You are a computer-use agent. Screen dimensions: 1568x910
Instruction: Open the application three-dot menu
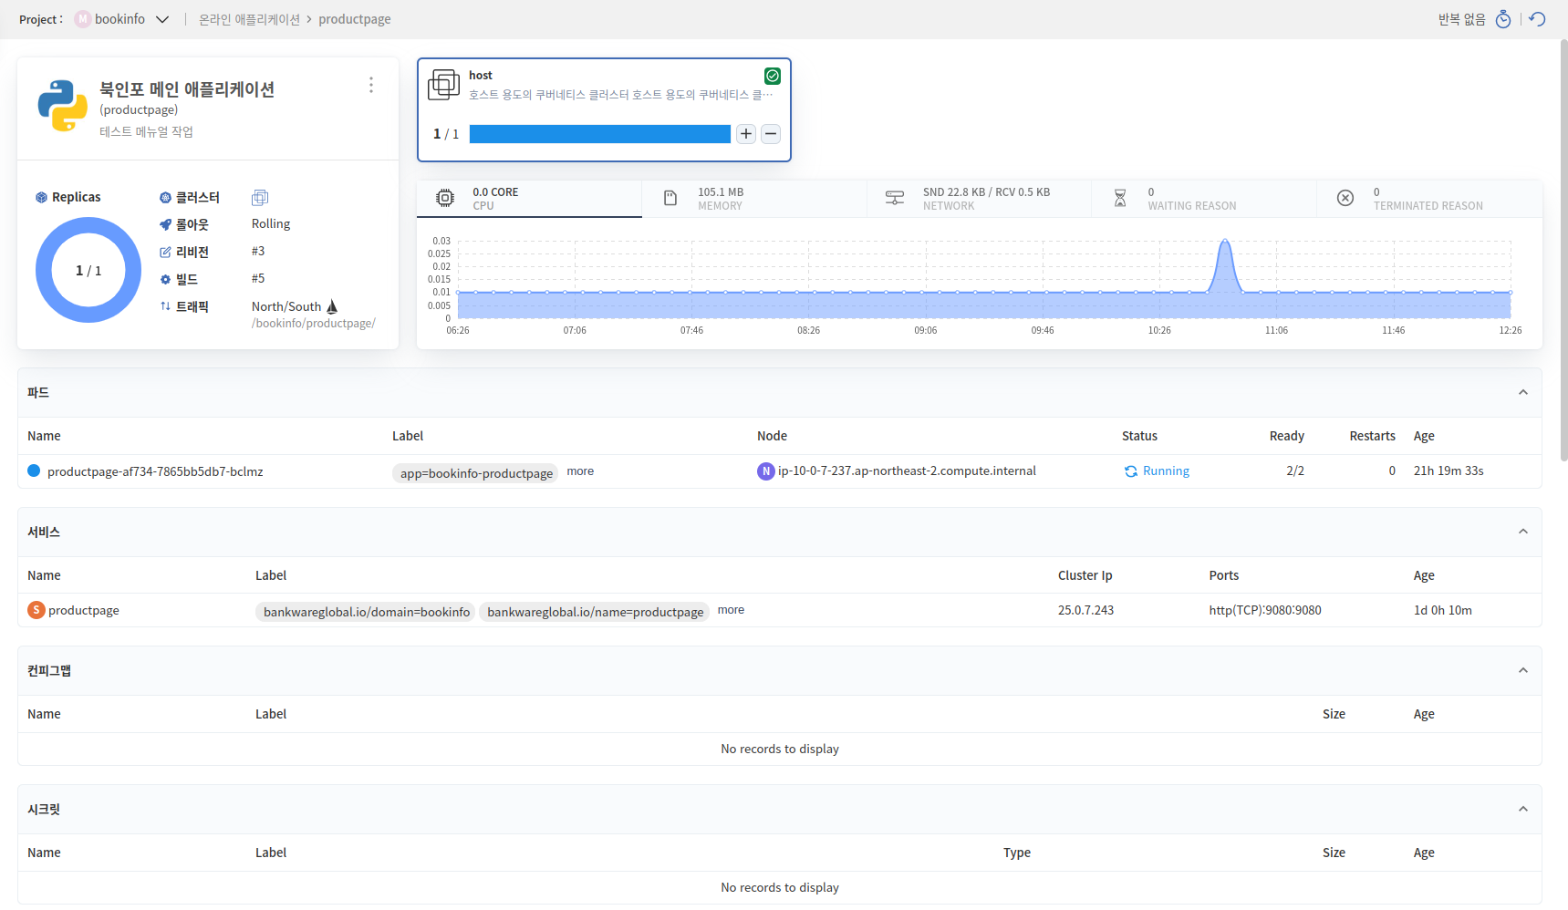click(x=371, y=85)
